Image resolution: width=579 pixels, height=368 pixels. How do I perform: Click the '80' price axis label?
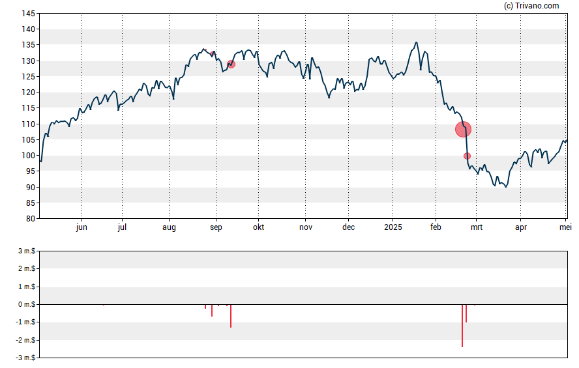31,219
